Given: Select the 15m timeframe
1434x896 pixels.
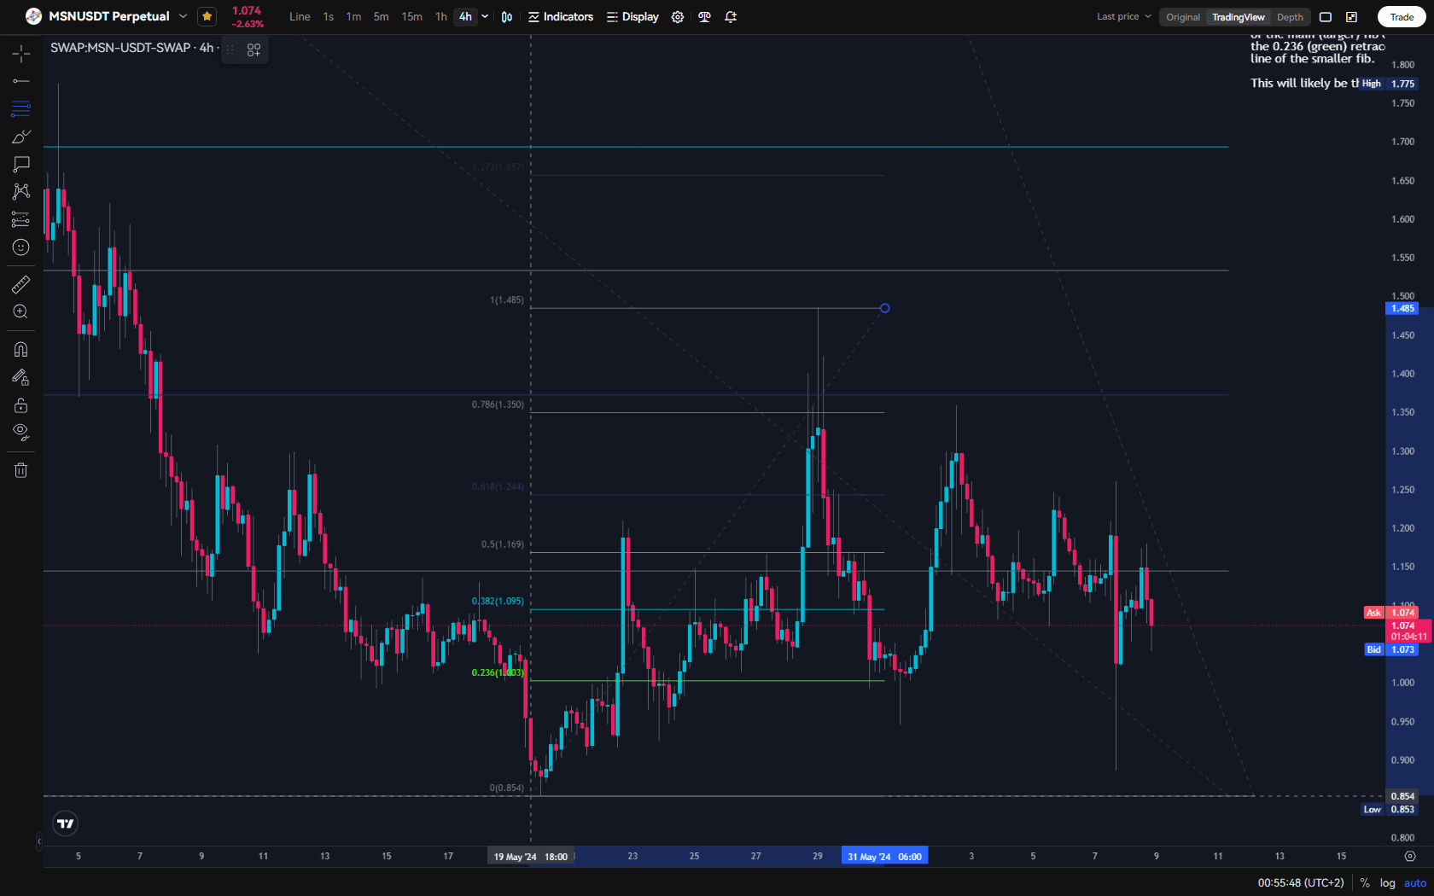Looking at the screenshot, I should click(412, 17).
